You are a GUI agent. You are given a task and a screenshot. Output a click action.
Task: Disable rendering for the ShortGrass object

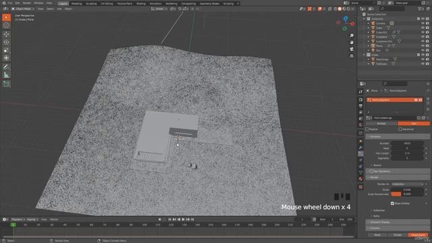coord(427,59)
